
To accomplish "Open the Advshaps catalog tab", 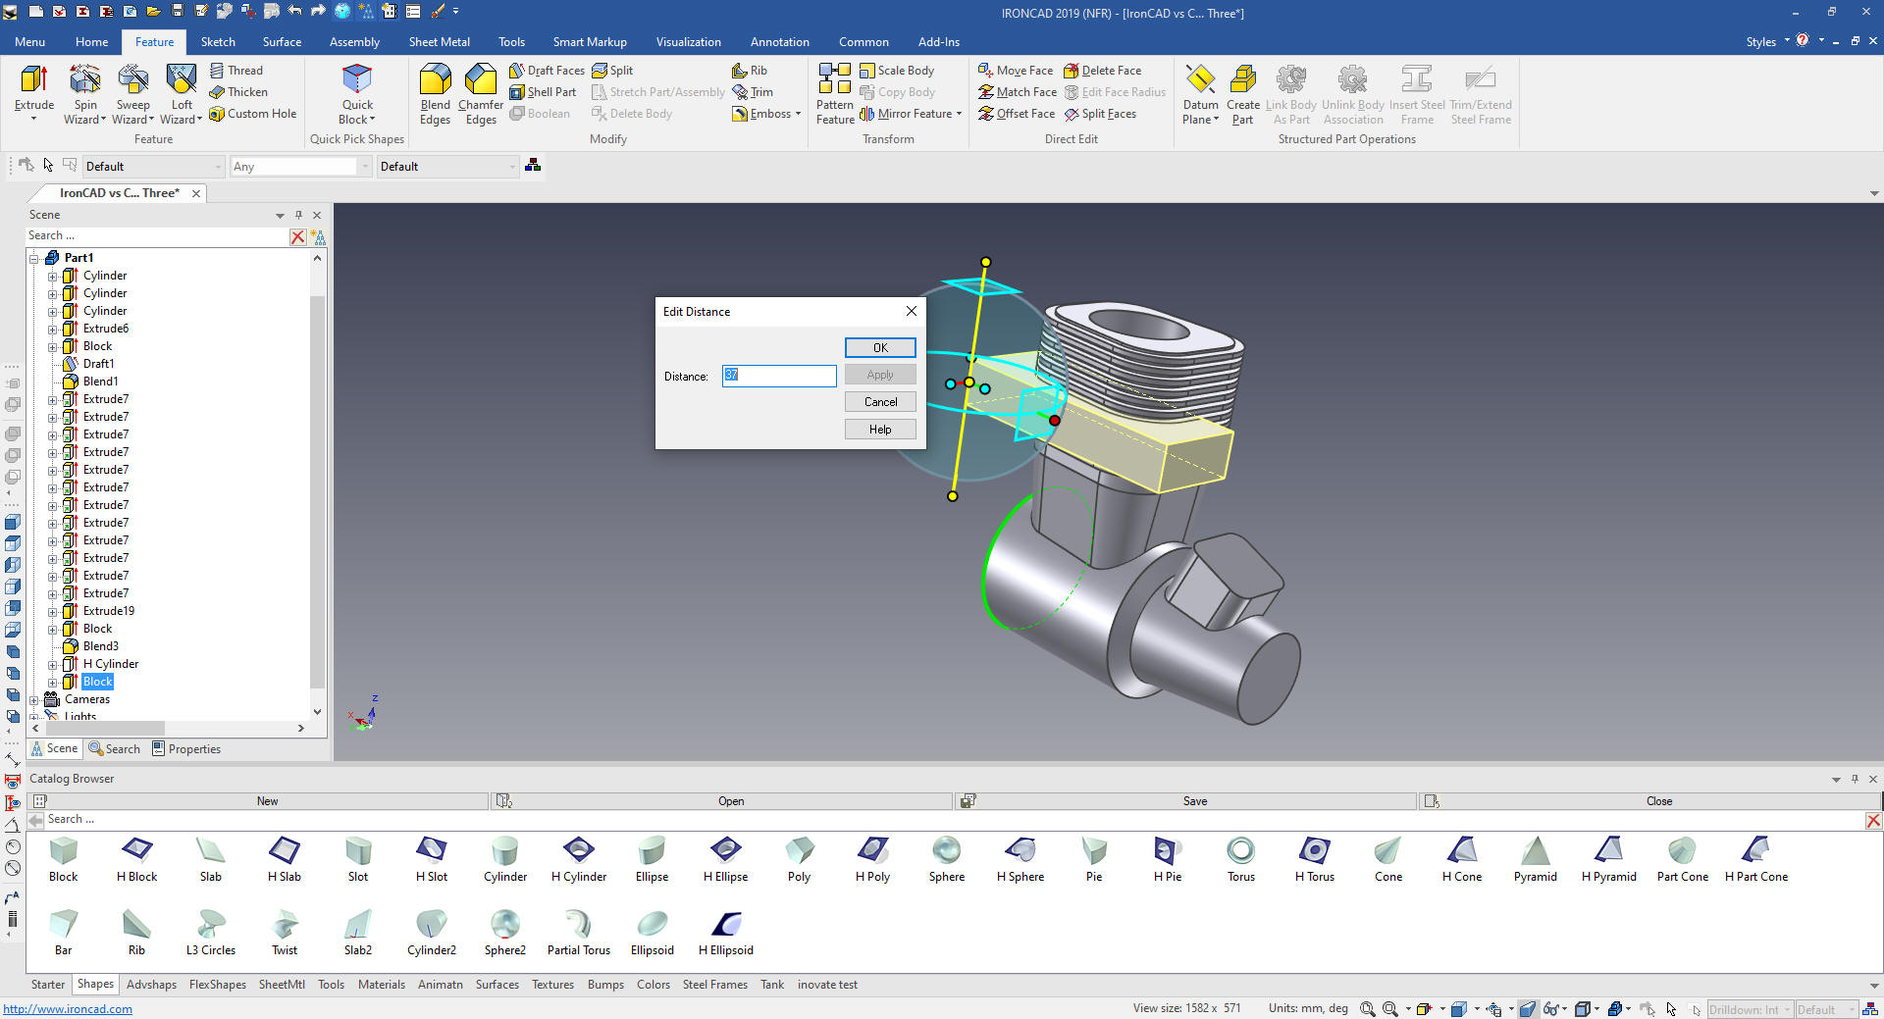I will pos(151,985).
